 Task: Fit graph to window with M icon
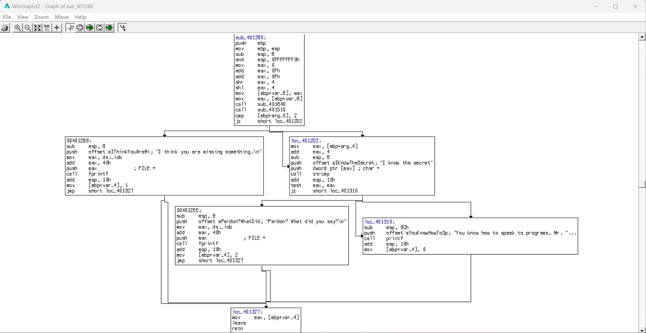(37, 28)
